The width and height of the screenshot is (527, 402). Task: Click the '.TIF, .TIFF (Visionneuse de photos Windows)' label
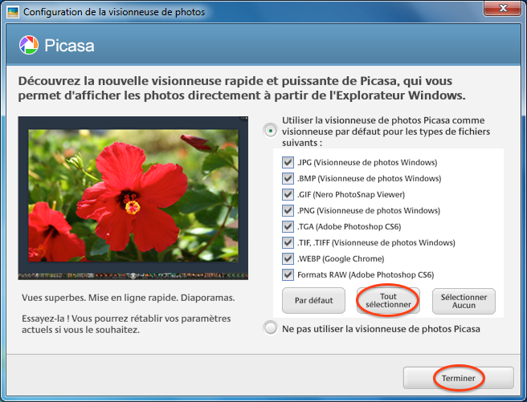(x=376, y=242)
